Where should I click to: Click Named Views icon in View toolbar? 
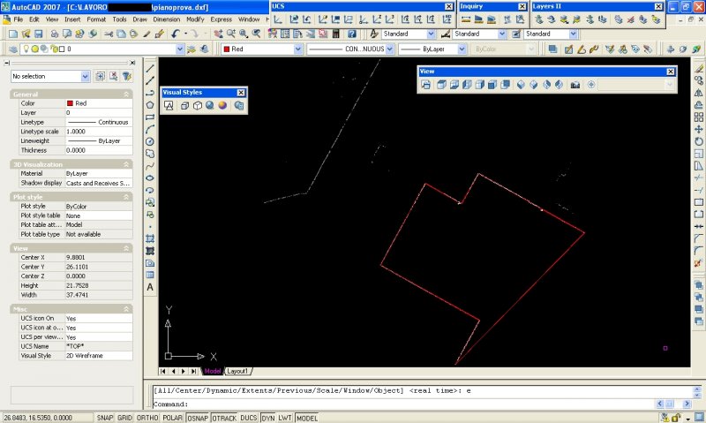(x=425, y=85)
